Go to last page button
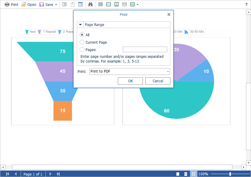251x177 pixels. 58,174
